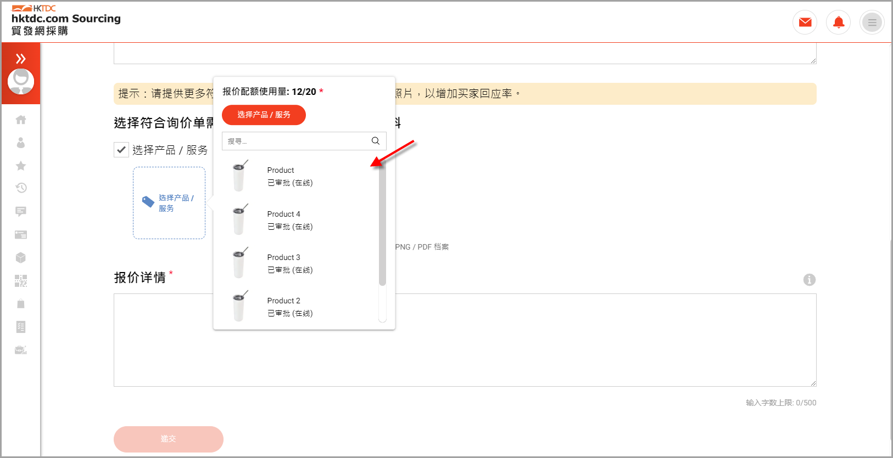Click the product list popup scrollbar
This screenshot has width=893, height=458.
point(382,222)
